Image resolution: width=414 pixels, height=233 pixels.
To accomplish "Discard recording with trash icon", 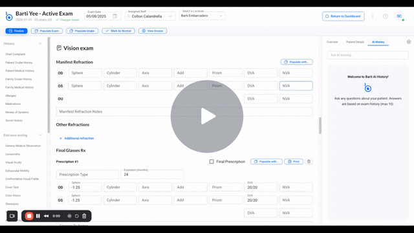I will 84,216.
